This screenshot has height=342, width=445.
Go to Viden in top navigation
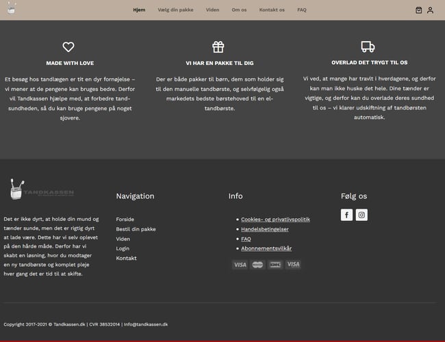click(212, 10)
